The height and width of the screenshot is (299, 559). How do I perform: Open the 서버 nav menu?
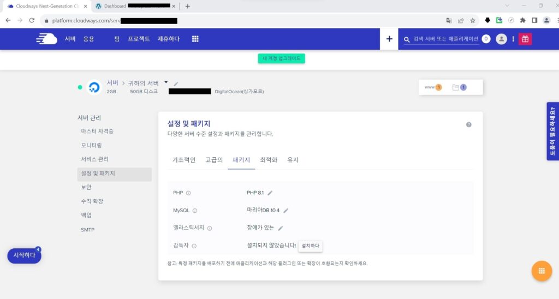click(x=70, y=39)
